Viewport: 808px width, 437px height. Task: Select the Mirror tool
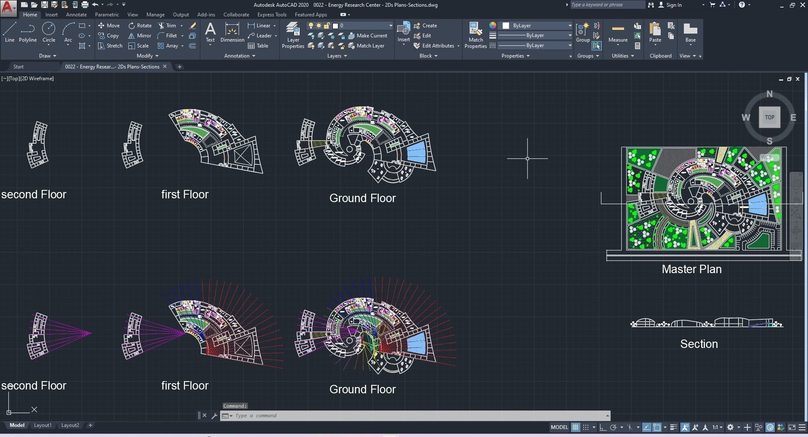[x=139, y=36]
